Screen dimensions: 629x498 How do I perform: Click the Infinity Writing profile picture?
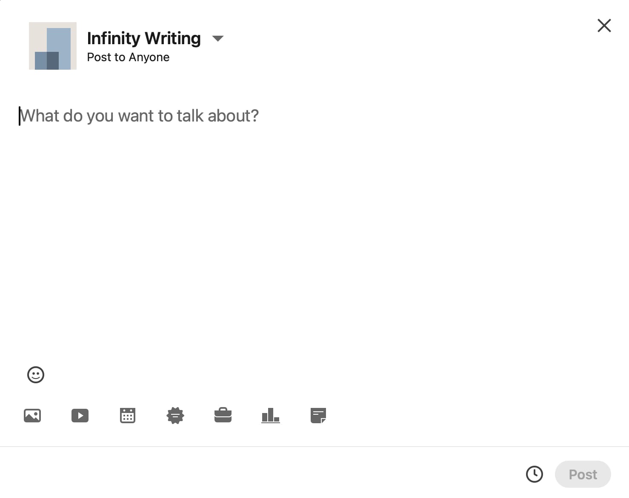pos(53,46)
